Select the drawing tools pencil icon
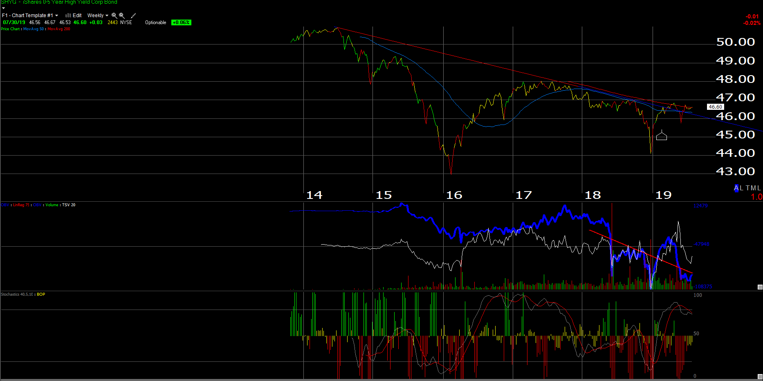This screenshot has width=763, height=381. click(x=133, y=16)
